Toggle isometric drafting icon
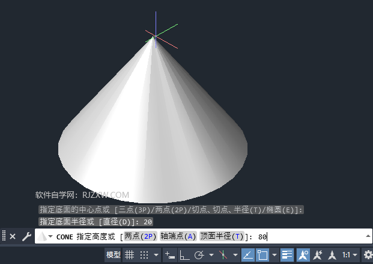 (223, 255)
